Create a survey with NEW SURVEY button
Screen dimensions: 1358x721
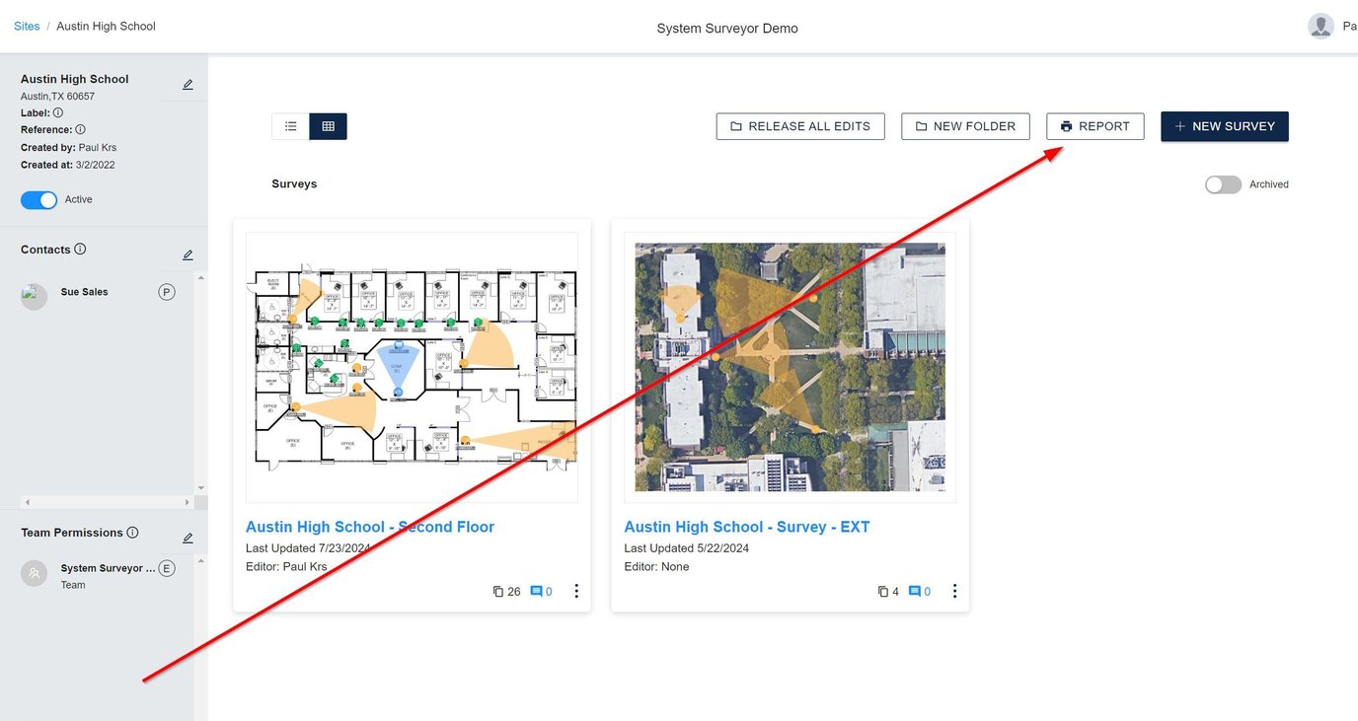tap(1224, 126)
